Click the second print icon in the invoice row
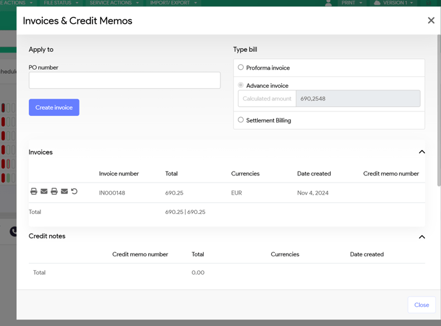The height and width of the screenshot is (326, 441). point(54,192)
